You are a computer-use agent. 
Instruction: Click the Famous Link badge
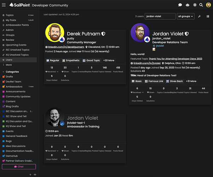(154, 81)
